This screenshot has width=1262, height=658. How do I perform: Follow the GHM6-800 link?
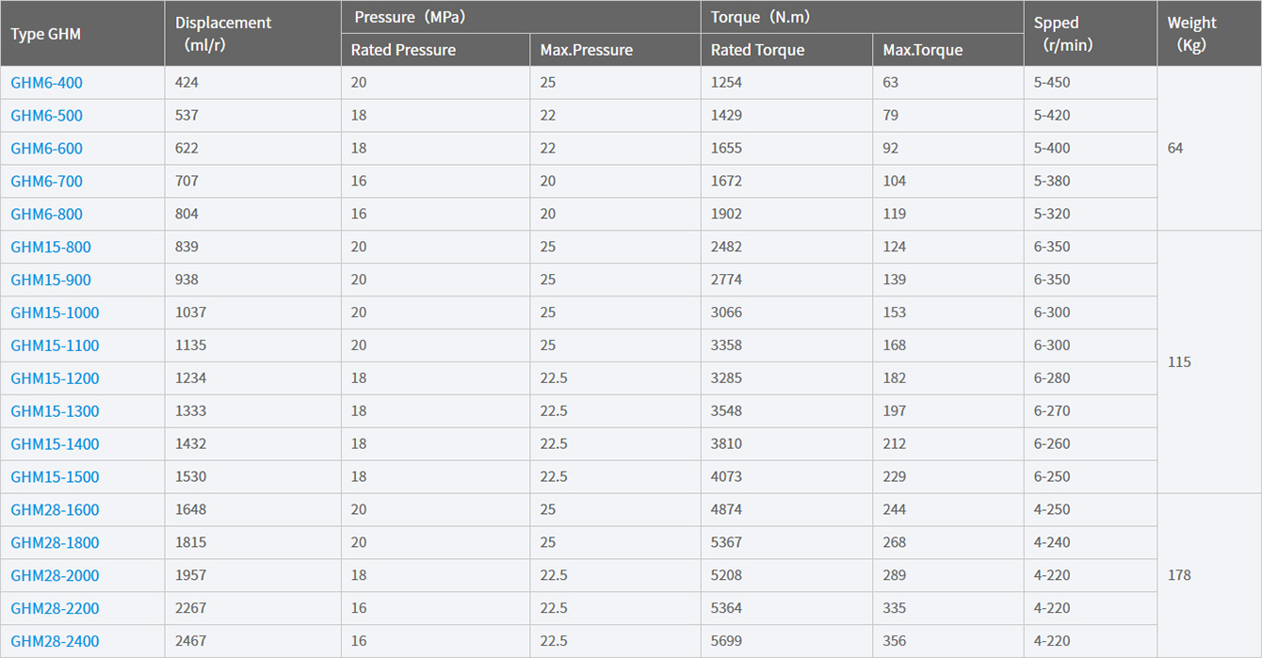[x=47, y=214]
